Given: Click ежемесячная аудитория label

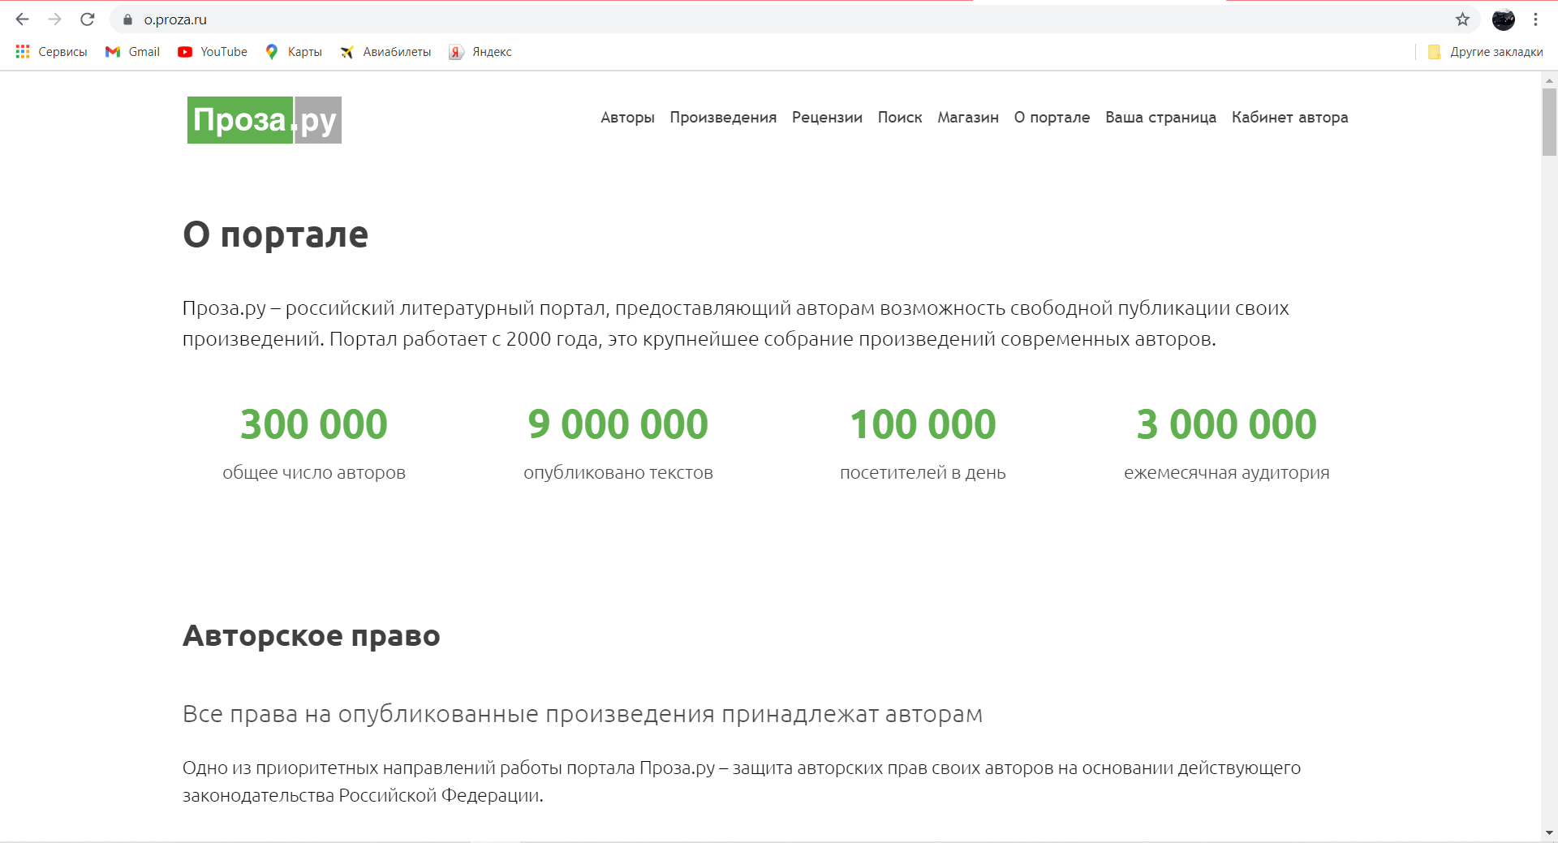Looking at the screenshot, I should point(1227,473).
